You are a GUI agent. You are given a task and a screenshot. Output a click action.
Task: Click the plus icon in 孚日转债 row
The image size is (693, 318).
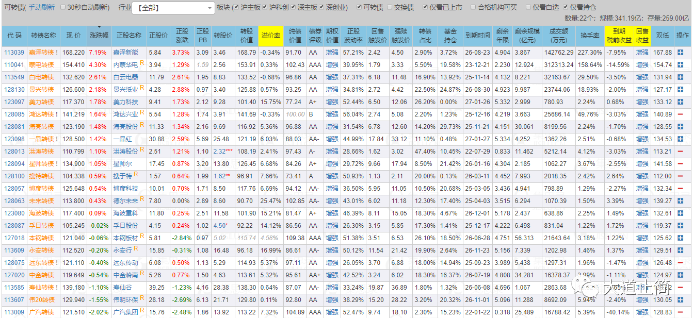tap(682, 226)
